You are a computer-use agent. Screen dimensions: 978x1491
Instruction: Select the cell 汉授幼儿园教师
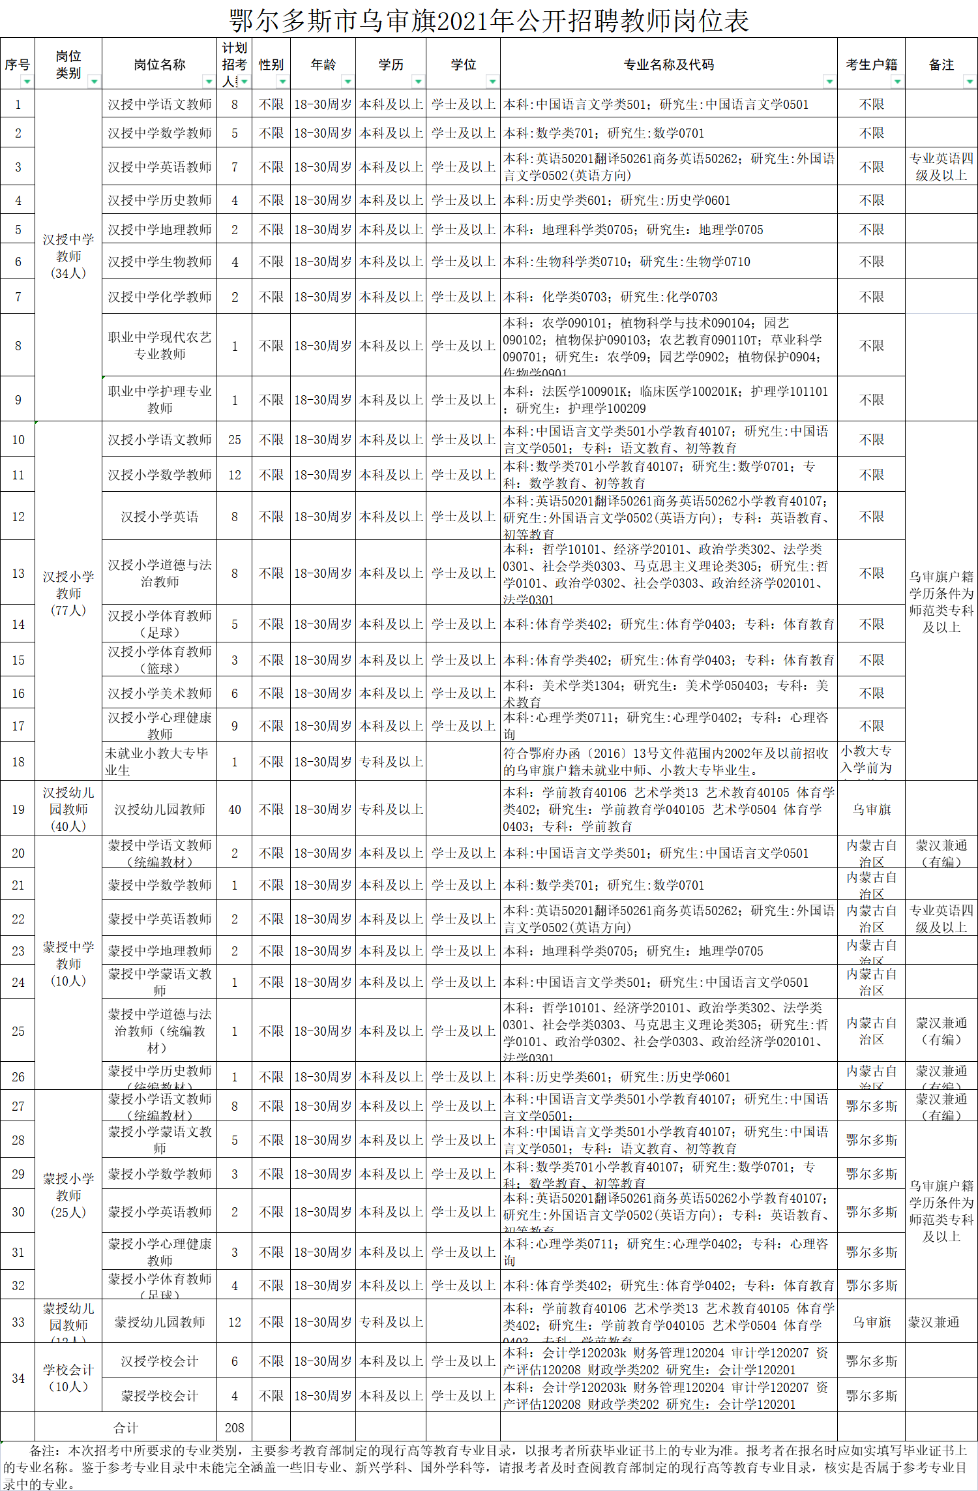click(160, 809)
